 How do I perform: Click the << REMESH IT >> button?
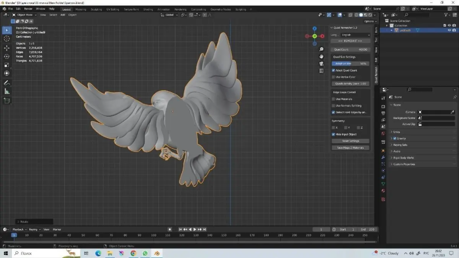click(351, 41)
